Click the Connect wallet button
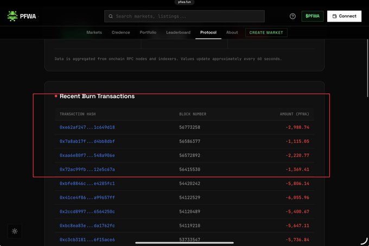The image size is (369, 246). [x=344, y=16]
